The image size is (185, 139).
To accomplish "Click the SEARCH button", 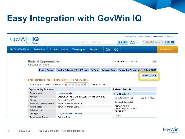I will click(122, 42).
